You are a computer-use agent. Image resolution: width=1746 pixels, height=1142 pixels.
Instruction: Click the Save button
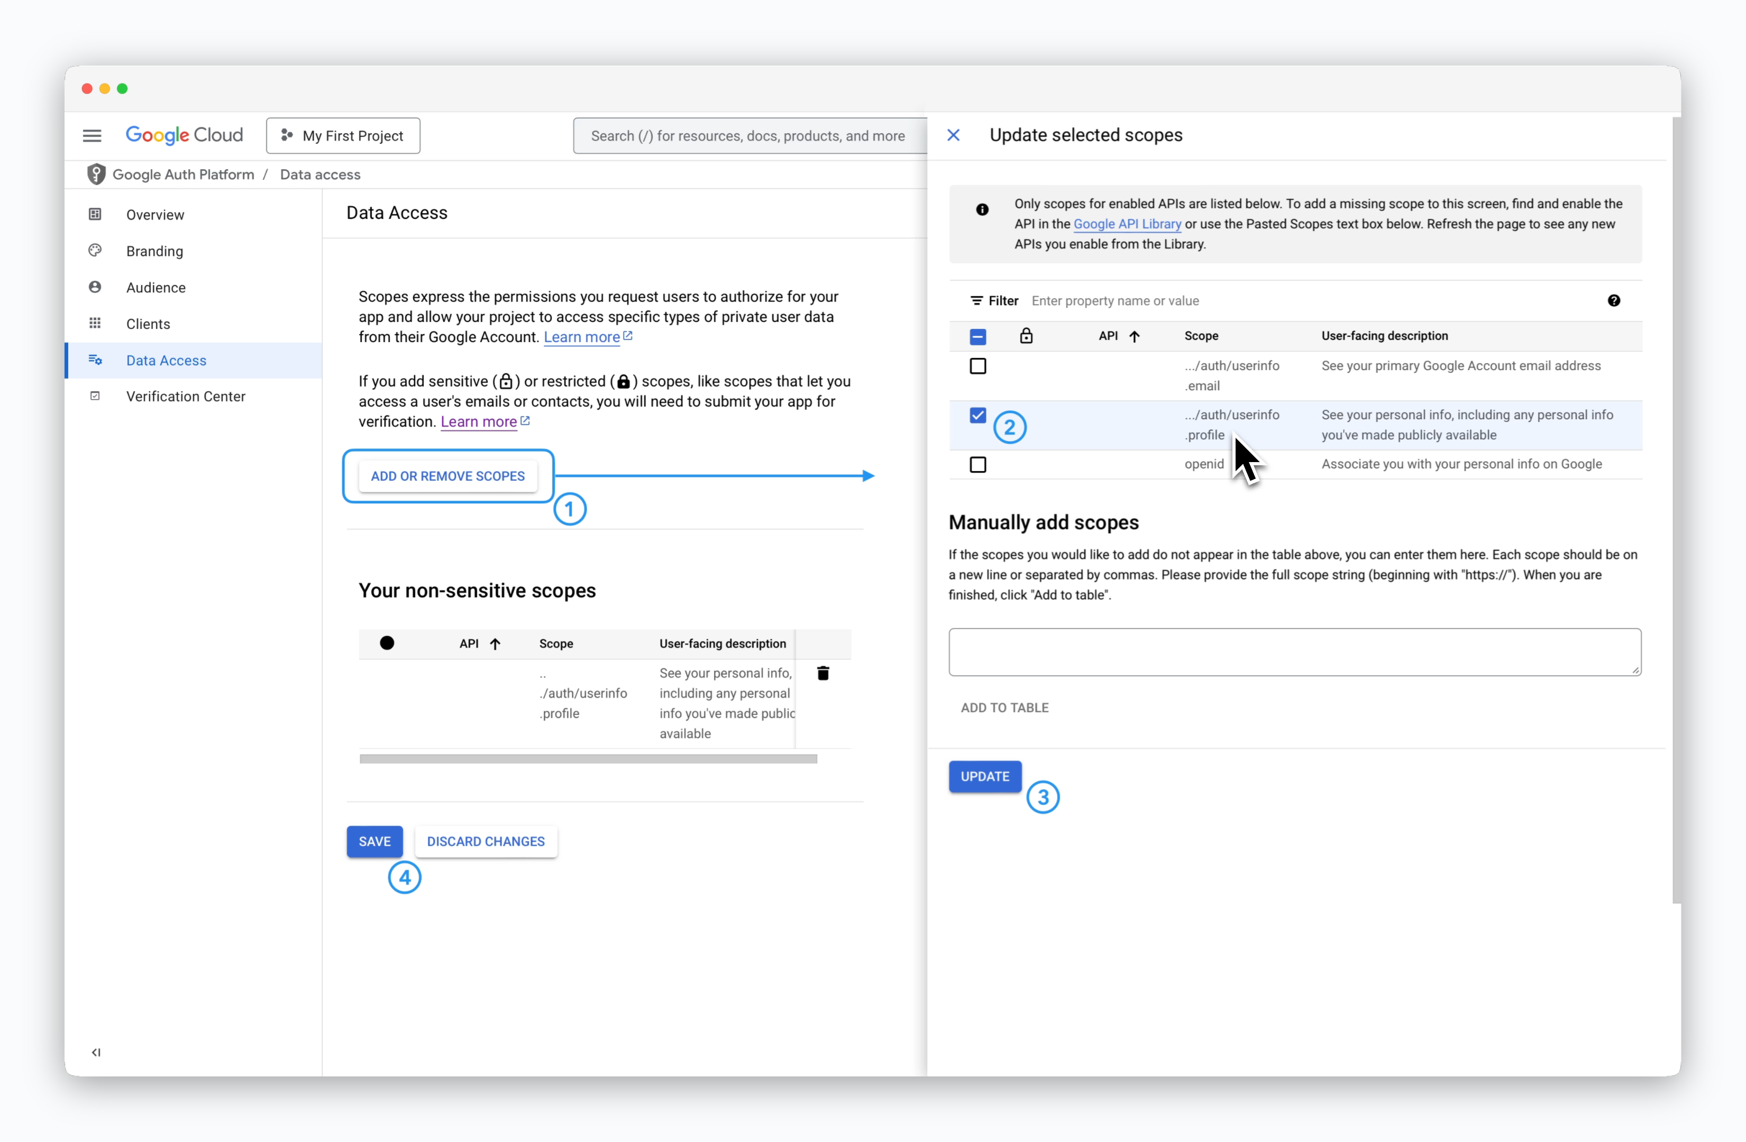374,841
